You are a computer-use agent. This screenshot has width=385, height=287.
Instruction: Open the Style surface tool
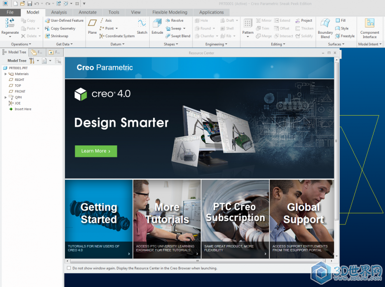tap(342, 28)
